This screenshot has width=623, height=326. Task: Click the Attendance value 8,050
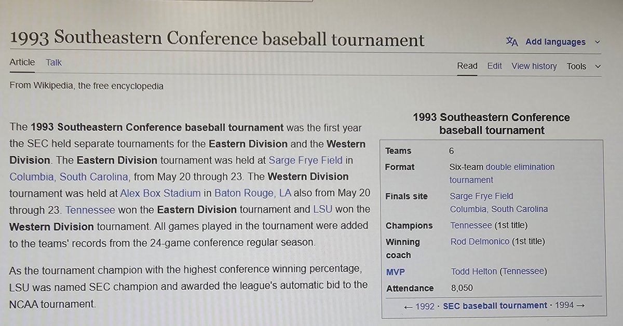pos(462,288)
